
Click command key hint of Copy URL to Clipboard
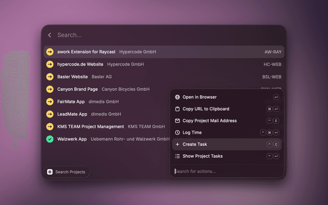270,109
